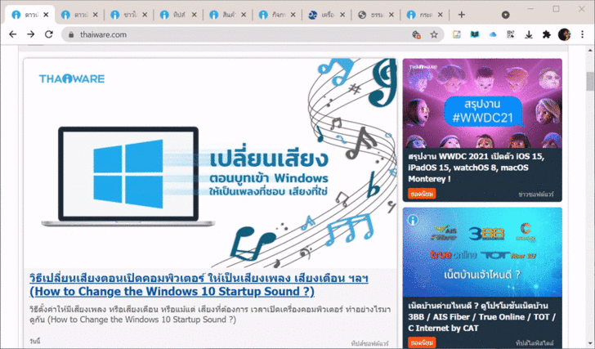Screen dimensions: 595x349
Task: Open the blue cloud extension
Action: 493,35
